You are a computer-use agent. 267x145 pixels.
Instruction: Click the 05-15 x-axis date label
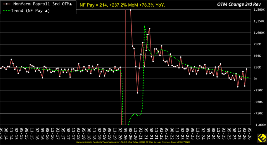[21, 134]
